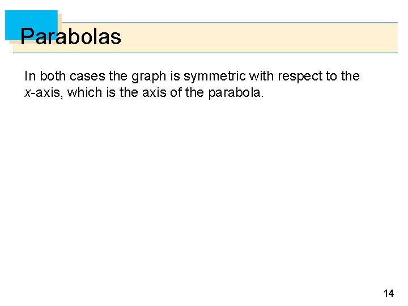Image resolution: width=408 pixels, height=306 pixels.
Task: Click the word 'of' in the second line
Action: point(176,92)
